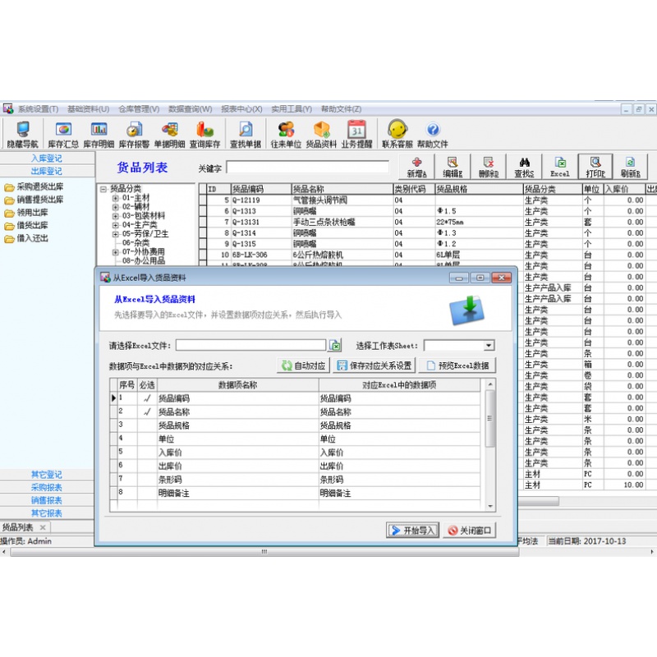Open 库存报警 toolbar icon

(134, 134)
